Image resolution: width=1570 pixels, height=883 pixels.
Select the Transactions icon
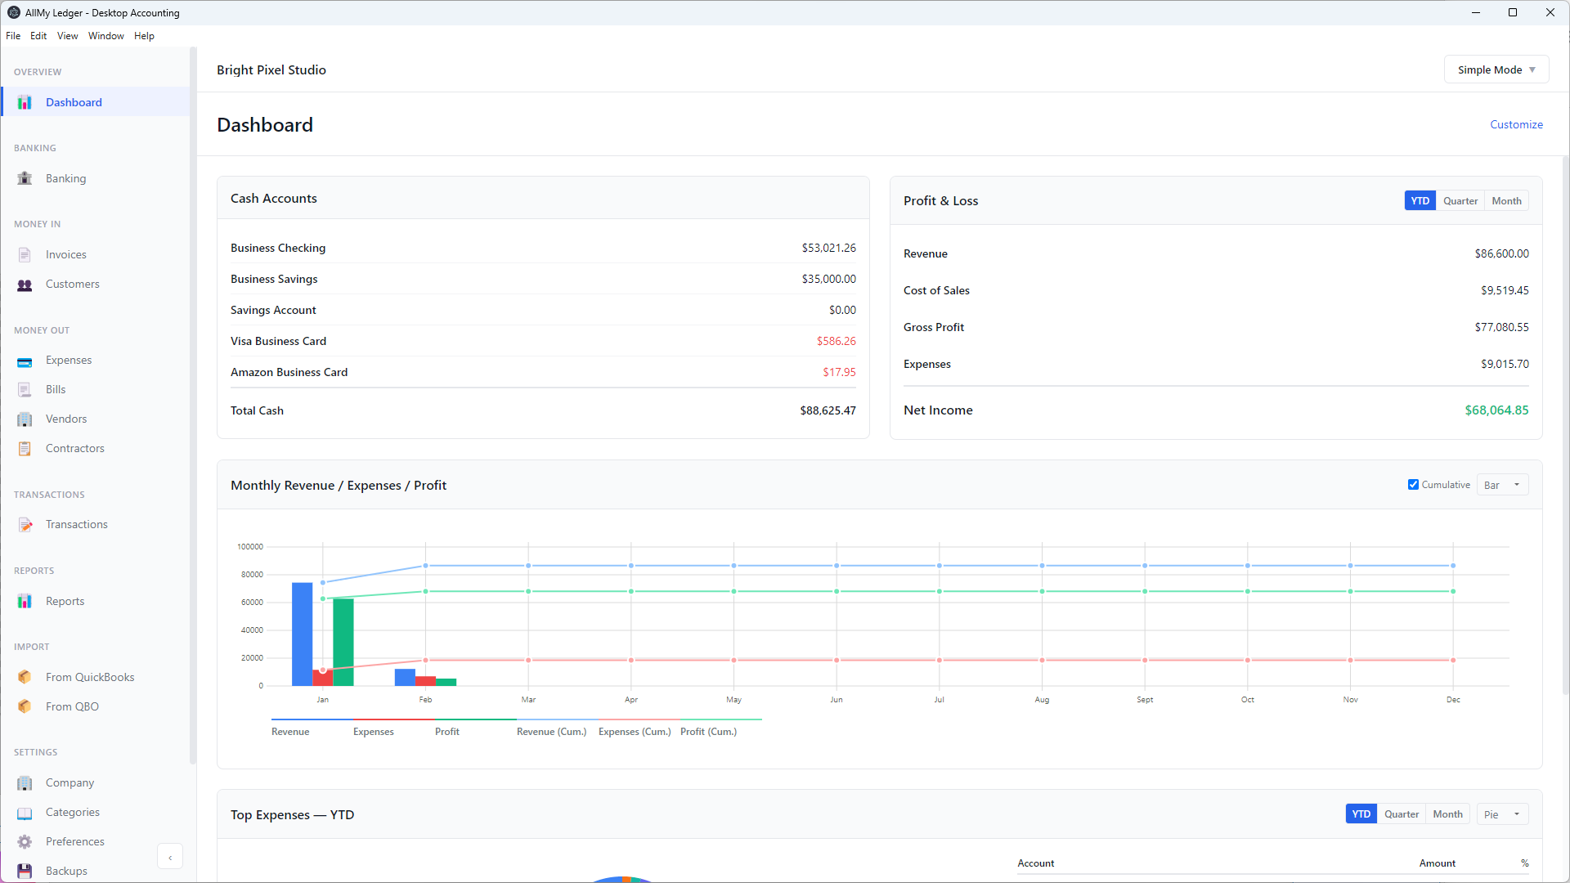25,524
